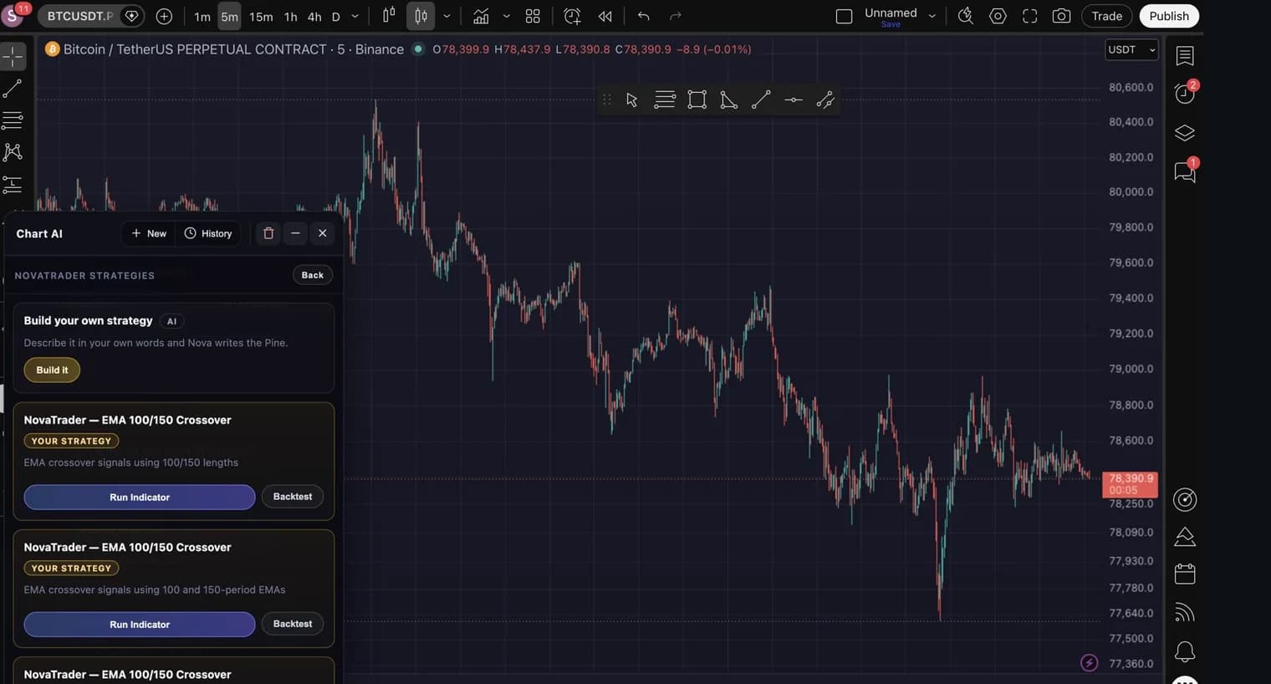
Task: Click the floating toolbar drag handle
Action: click(607, 100)
